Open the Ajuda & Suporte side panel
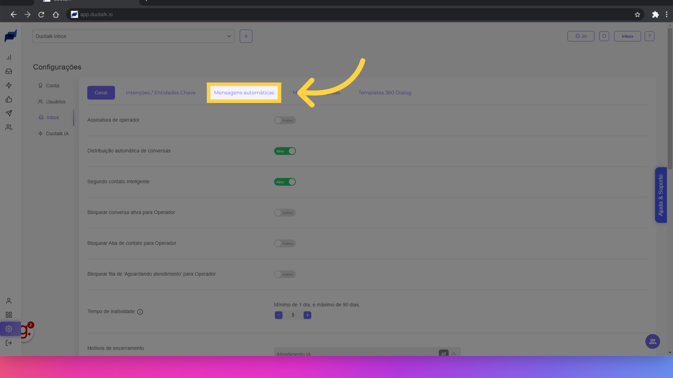The image size is (673, 378). [661, 195]
